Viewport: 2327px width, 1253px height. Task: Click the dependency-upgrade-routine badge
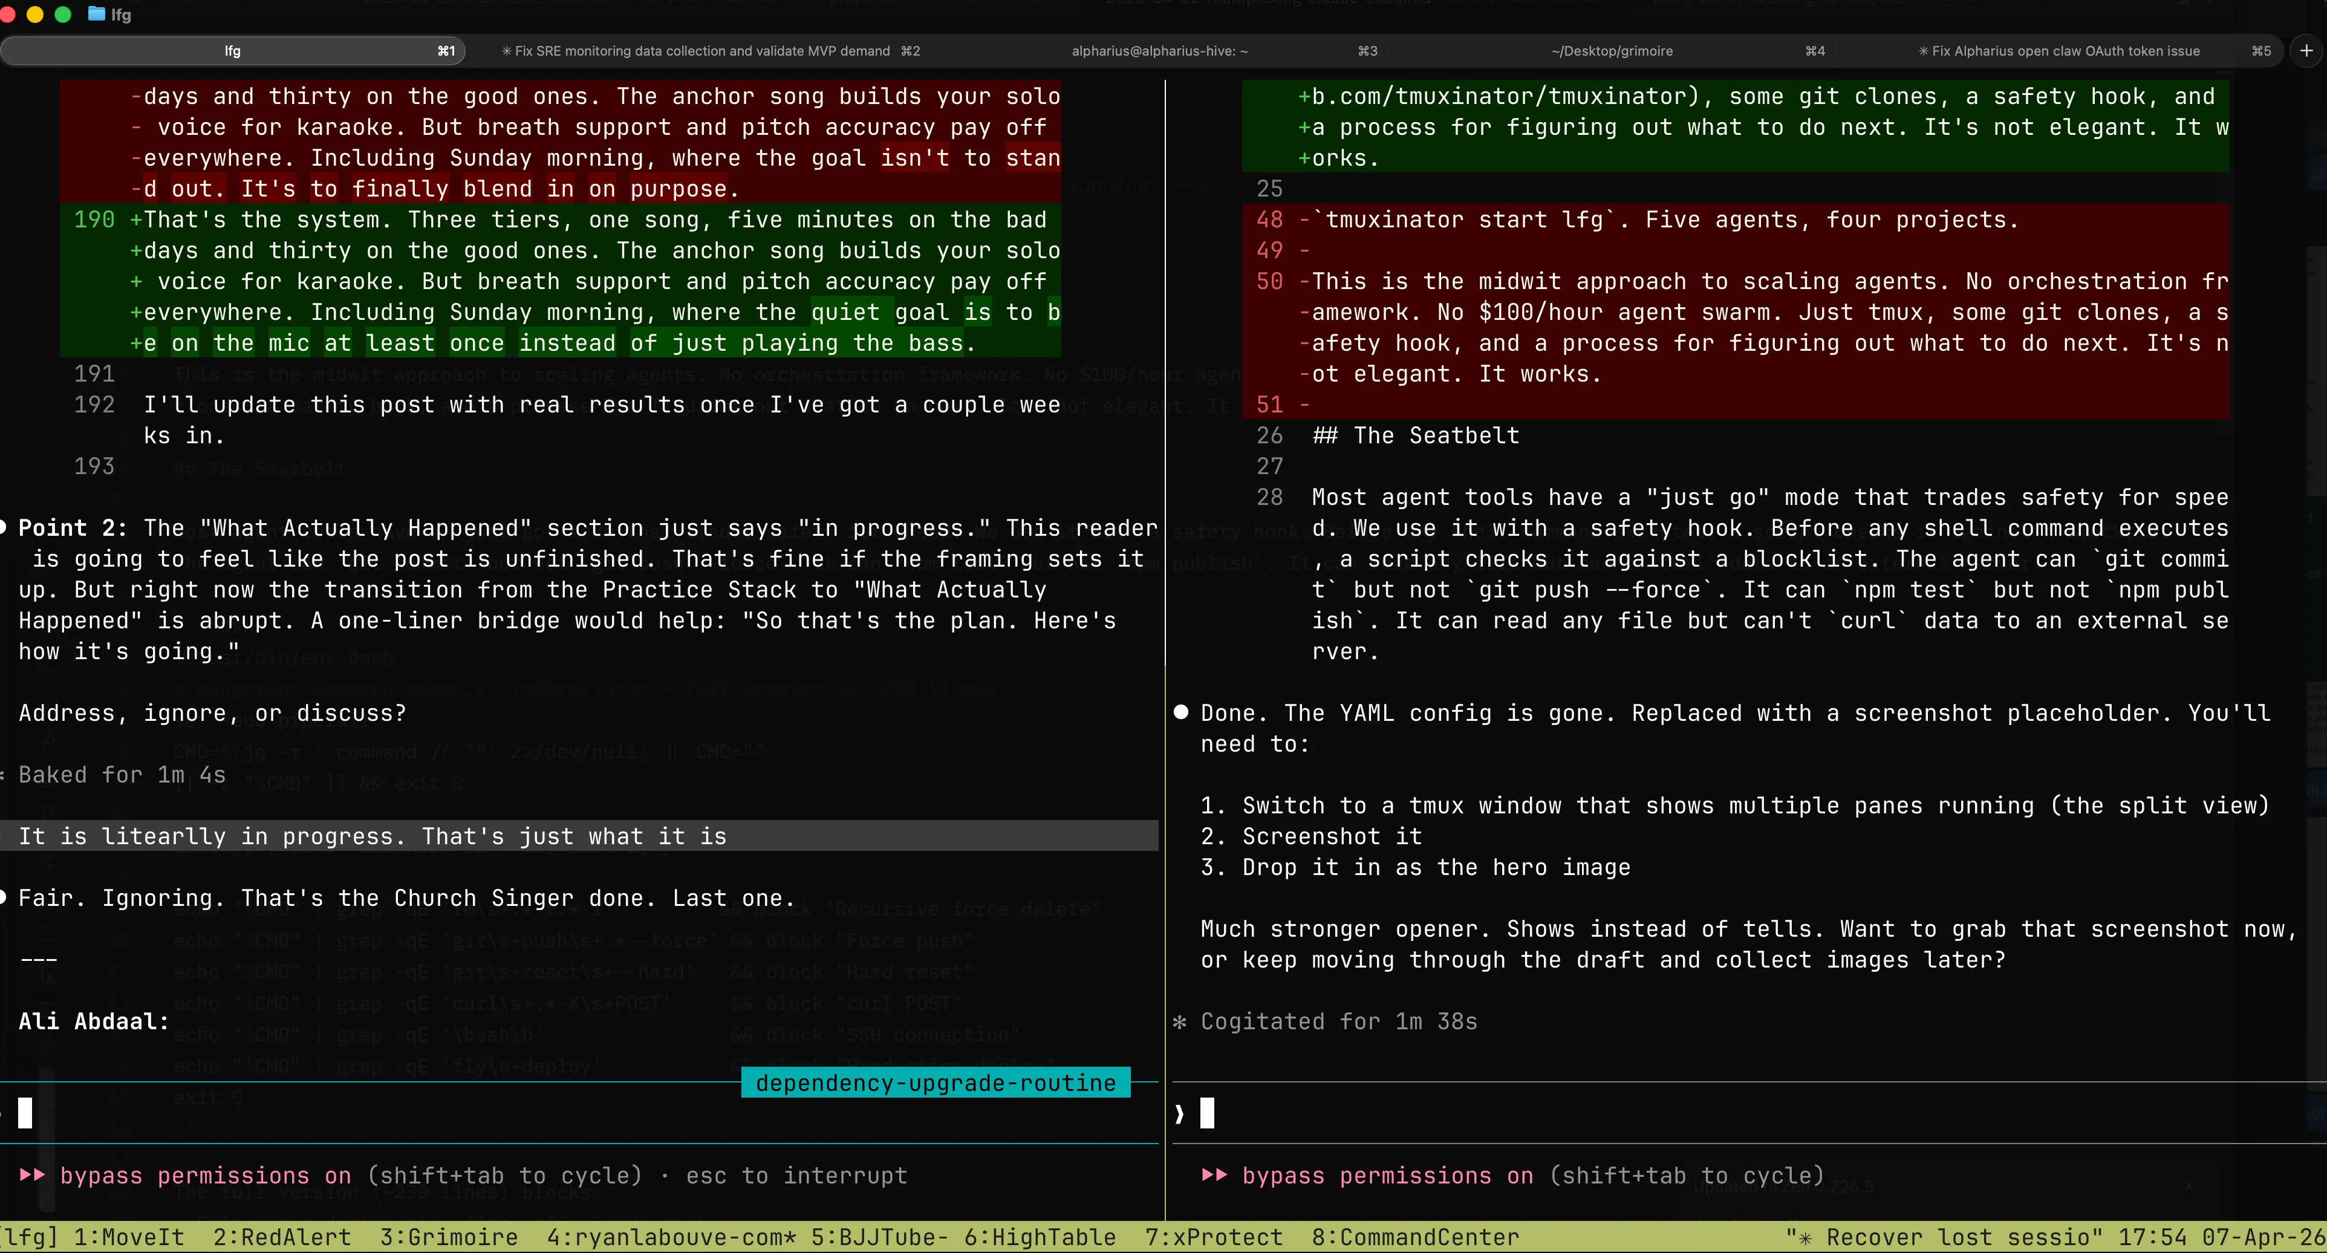935,1082
